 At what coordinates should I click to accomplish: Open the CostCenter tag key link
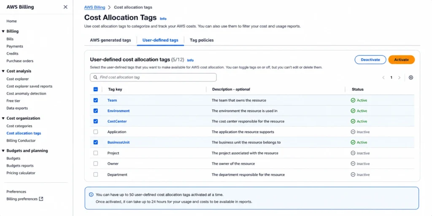tap(117, 121)
